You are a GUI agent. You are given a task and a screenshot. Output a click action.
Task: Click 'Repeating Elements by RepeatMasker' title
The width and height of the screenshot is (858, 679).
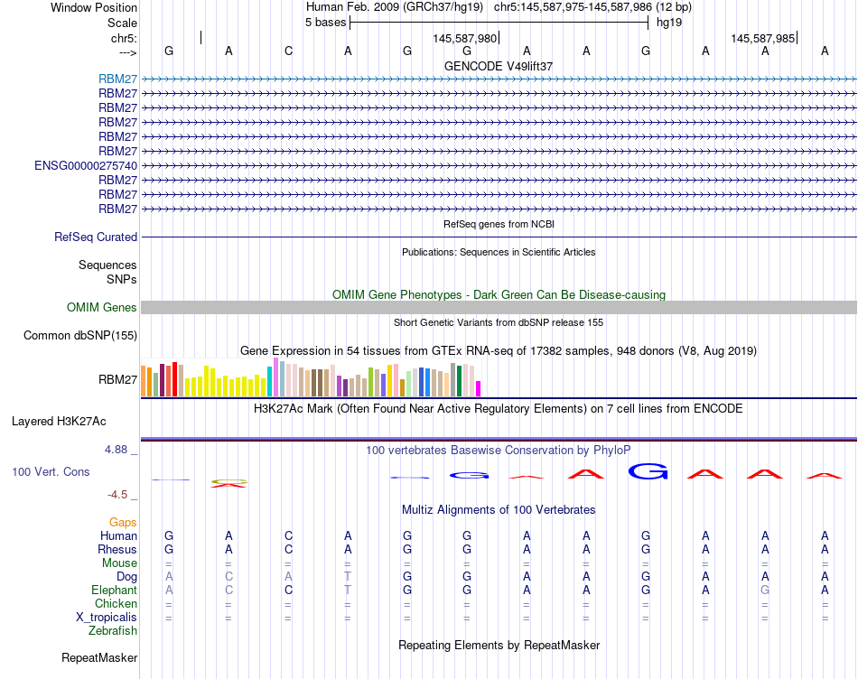pos(499,646)
